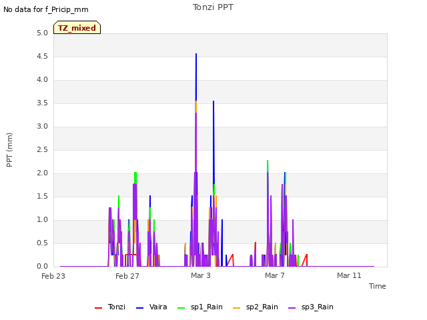Click the Vaira legend entry
Screen dimensions: 427x320
151,307
